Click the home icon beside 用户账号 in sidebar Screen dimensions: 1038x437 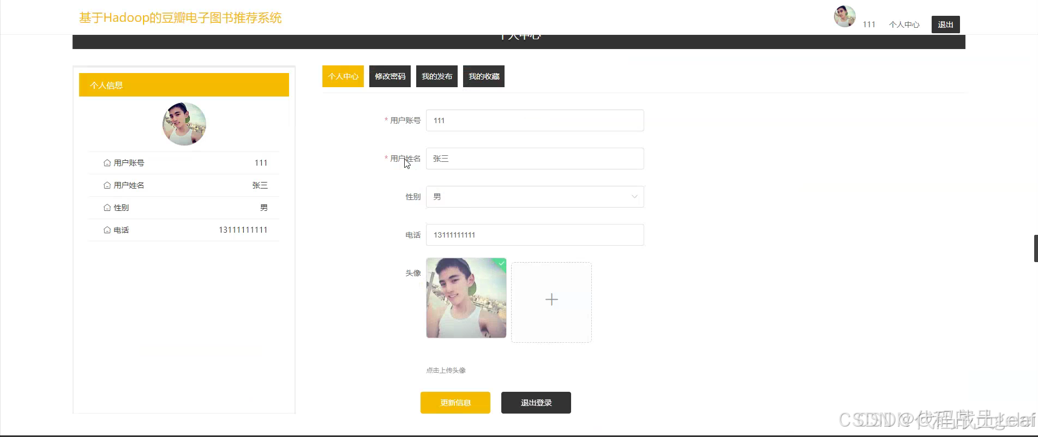click(x=107, y=163)
